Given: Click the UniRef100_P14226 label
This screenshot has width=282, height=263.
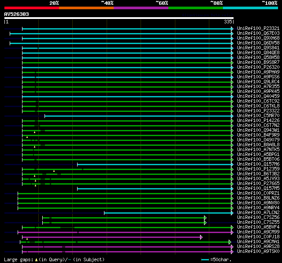Looking at the screenshot, I should 258,121.
